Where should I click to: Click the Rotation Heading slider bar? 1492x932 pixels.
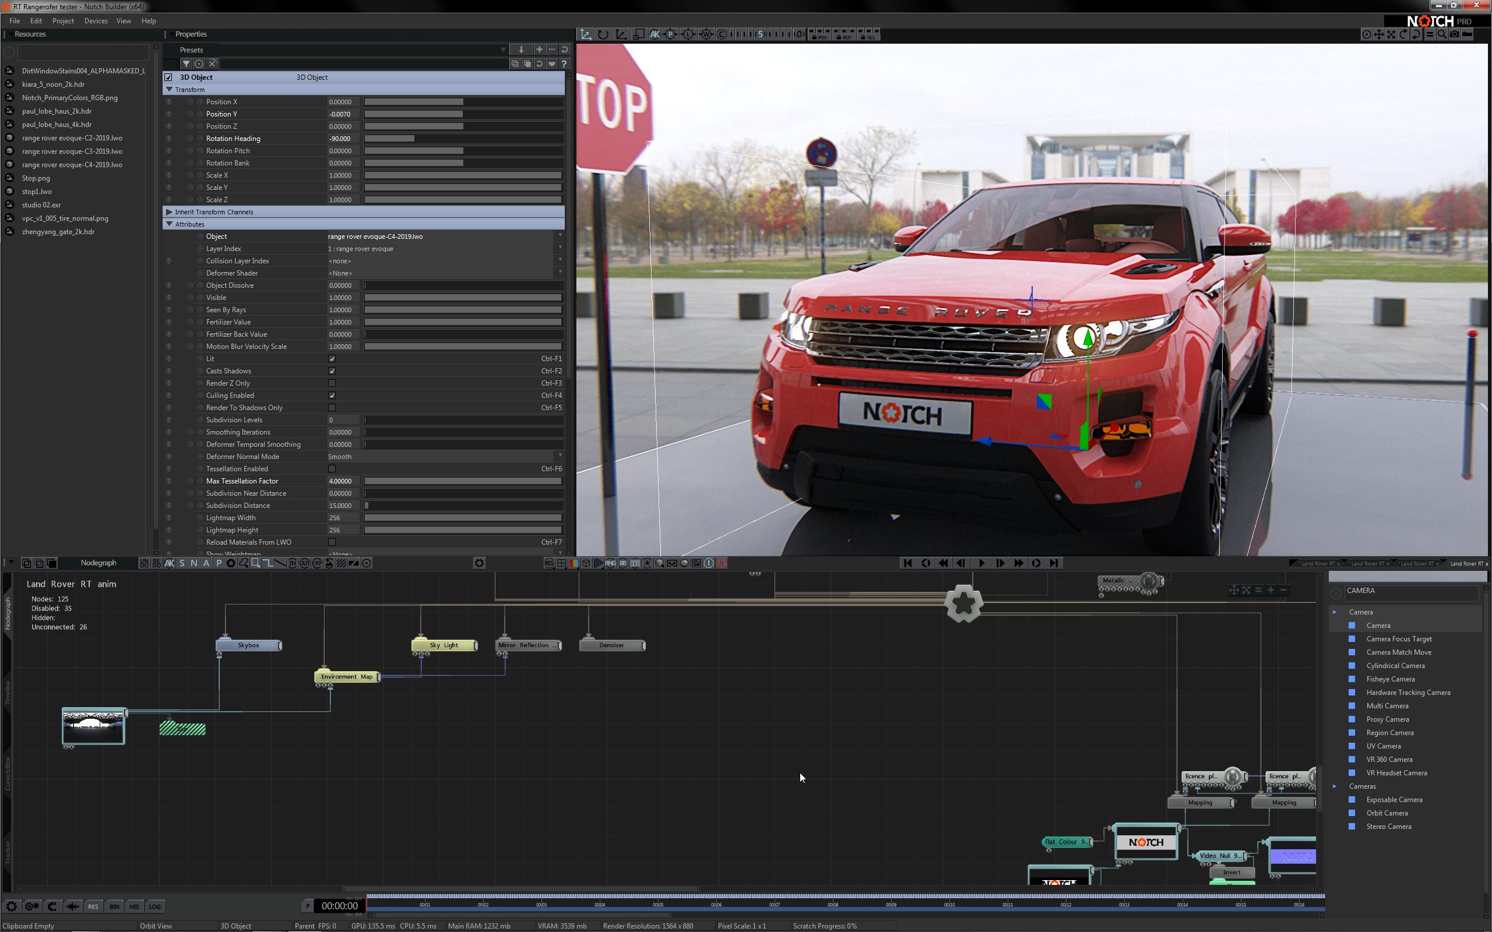(462, 139)
